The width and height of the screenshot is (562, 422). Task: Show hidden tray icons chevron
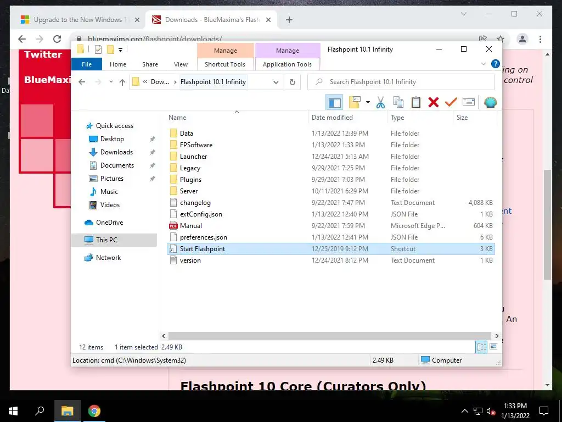tap(464, 411)
